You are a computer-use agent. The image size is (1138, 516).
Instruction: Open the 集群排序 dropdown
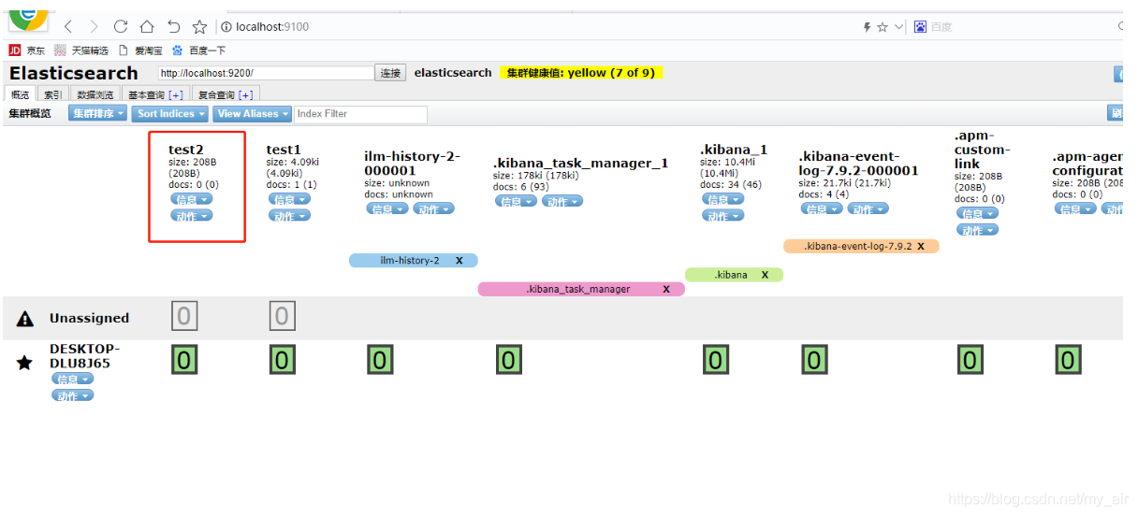pos(97,114)
